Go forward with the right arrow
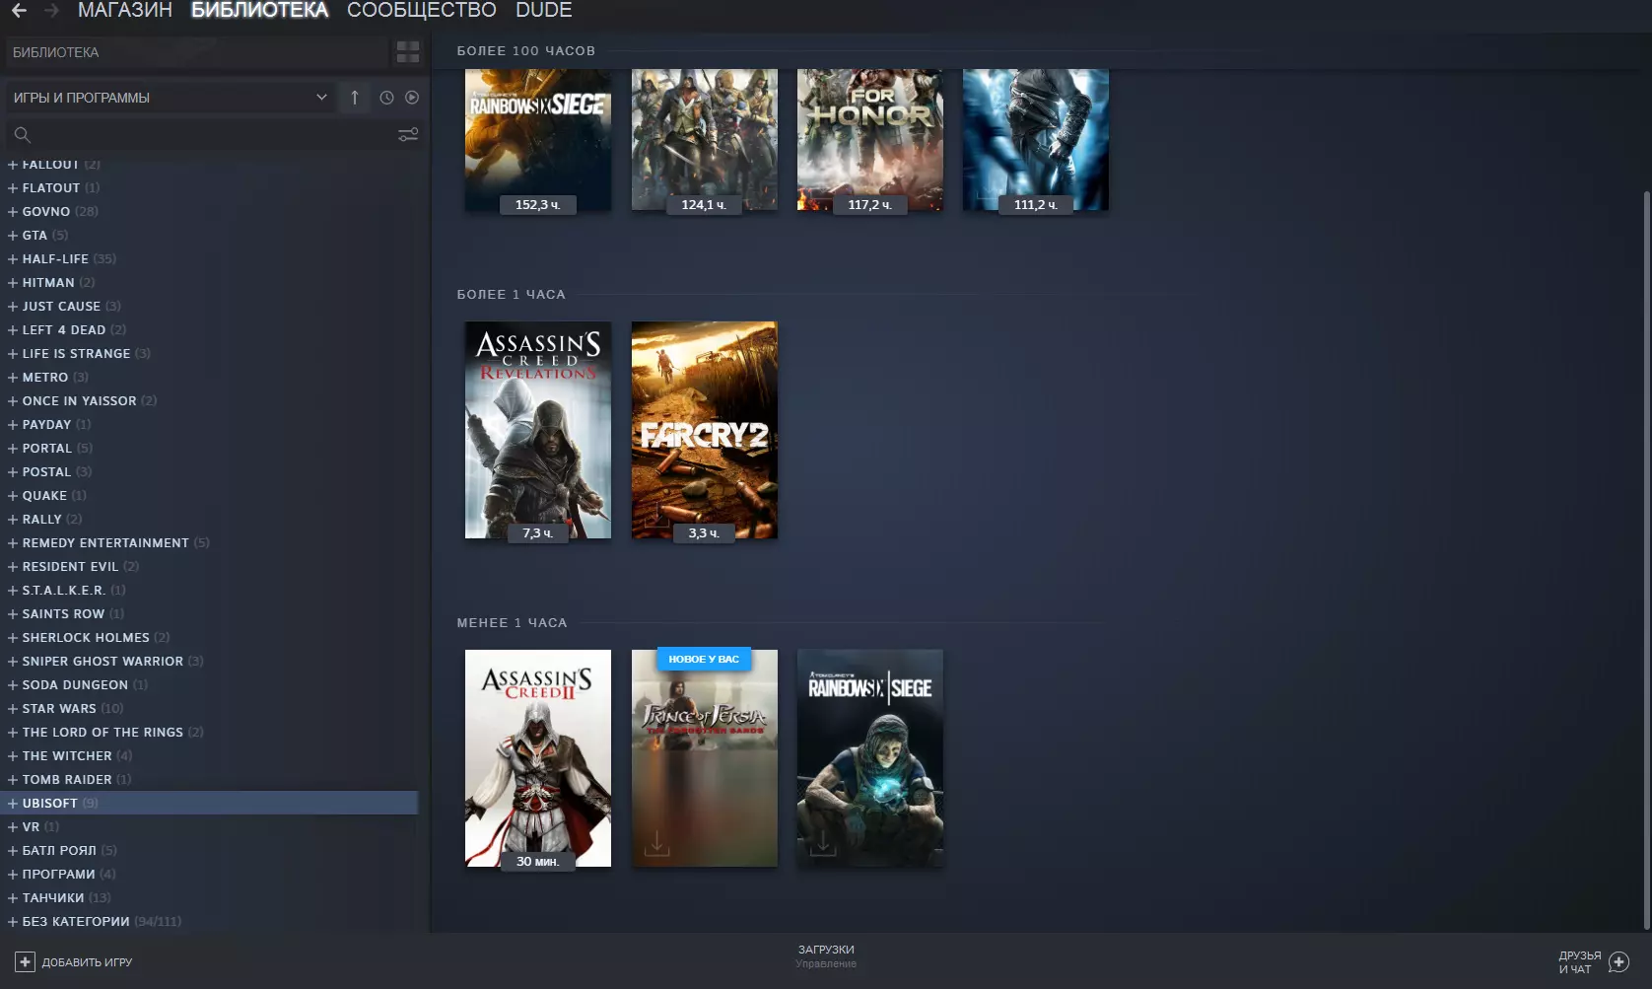Viewport: 1652px width, 989px height. coord(51,11)
